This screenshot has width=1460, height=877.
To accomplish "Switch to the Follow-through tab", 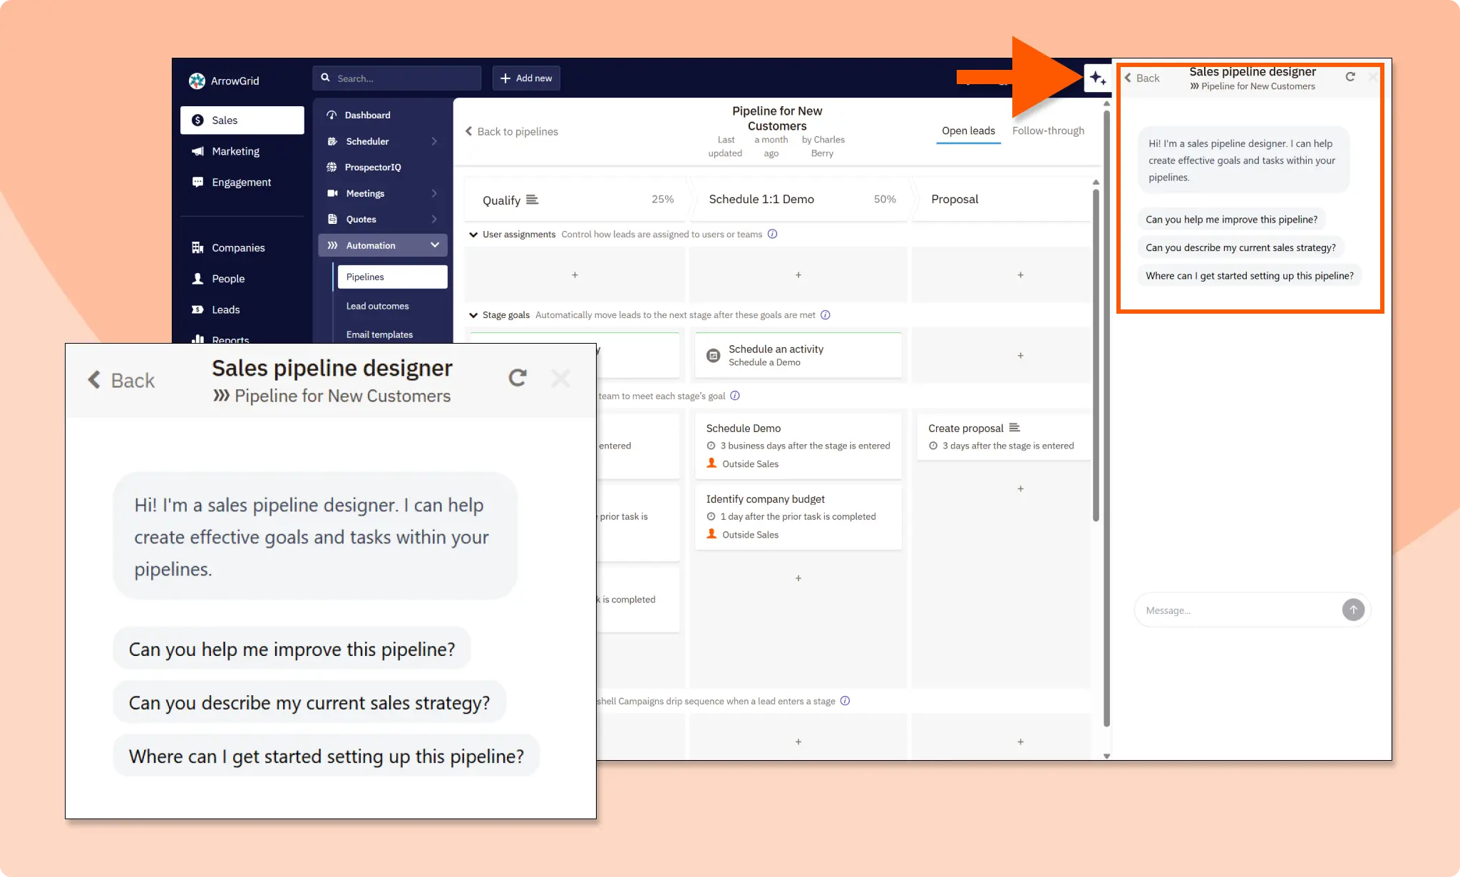I will pyautogui.click(x=1048, y=130).
